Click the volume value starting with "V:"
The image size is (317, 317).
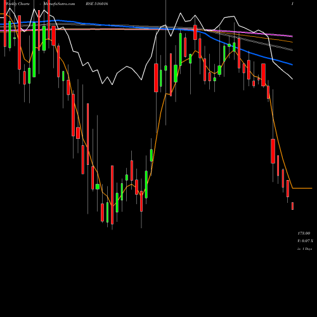[x=306, y=241]
